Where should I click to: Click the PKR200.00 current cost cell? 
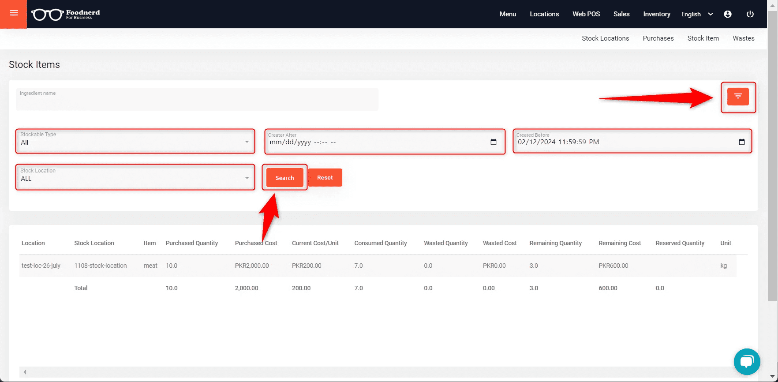point(307,266)
